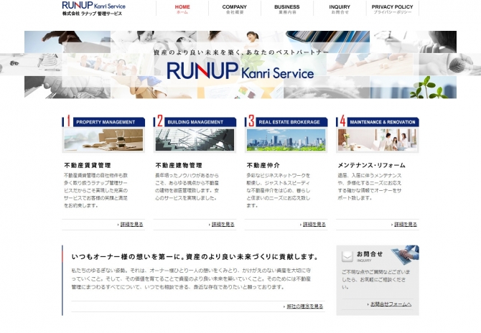481x333 pixels.
Task: Go to the BUSINESS menu item
Action: point(287,9)
